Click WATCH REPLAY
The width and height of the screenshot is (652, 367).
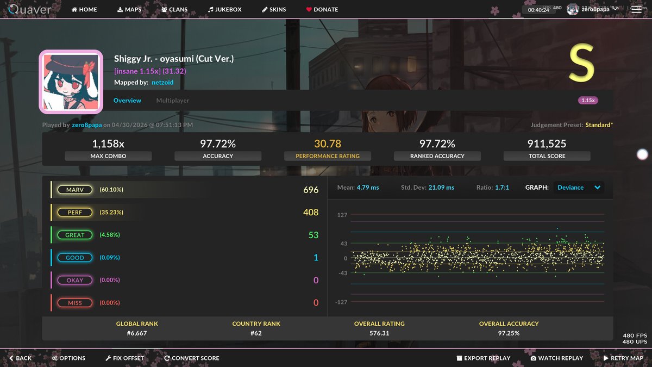pyautogui.click(x=557, y=358)
